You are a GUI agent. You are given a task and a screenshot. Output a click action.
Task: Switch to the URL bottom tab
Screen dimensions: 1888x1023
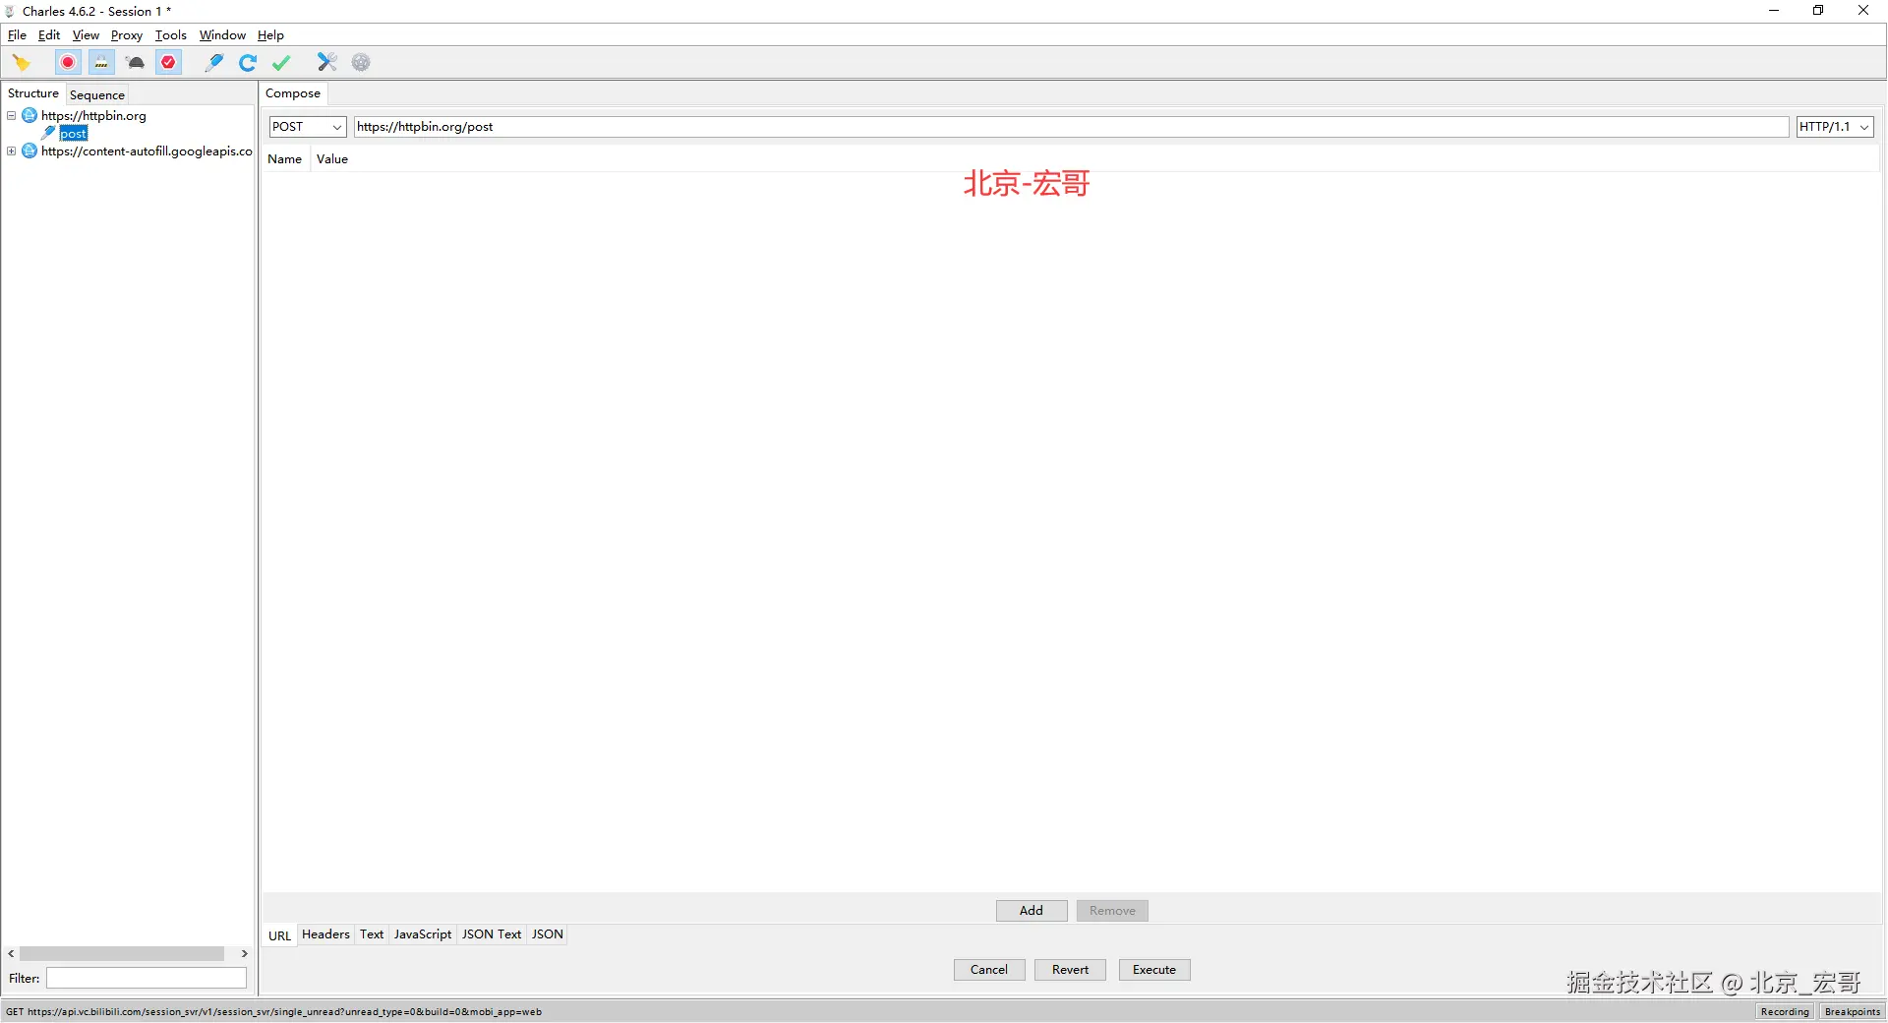pyautogui.click(x=279, y=935)
